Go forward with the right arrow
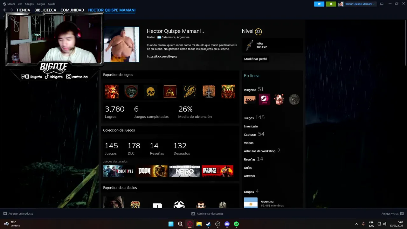Viewport: 407px width, 229px height. coord(11,10)
